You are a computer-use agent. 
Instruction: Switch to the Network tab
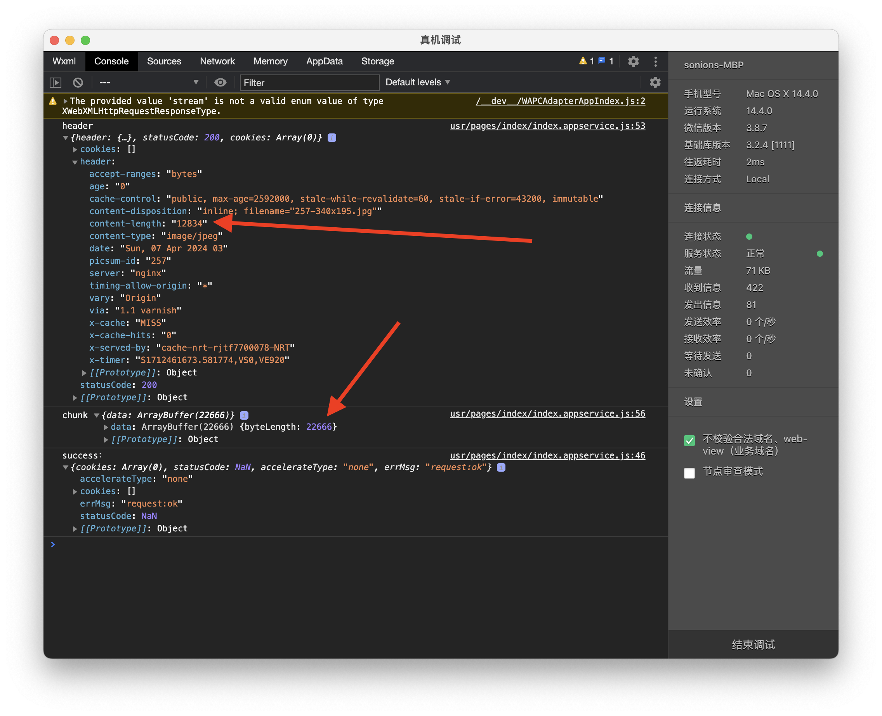[x=217, y=61]
